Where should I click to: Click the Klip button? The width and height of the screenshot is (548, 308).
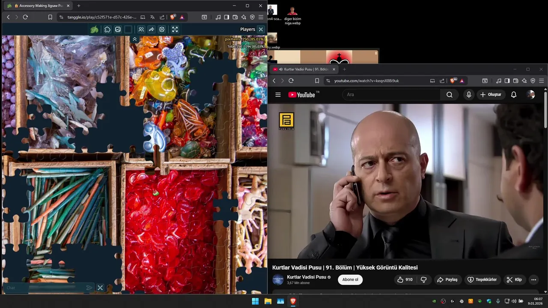pyautogui.click(x=514, y=279)
